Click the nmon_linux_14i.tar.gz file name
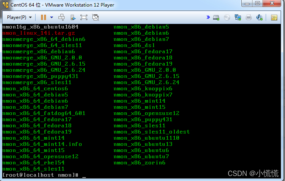 click(x=39, y=33)
